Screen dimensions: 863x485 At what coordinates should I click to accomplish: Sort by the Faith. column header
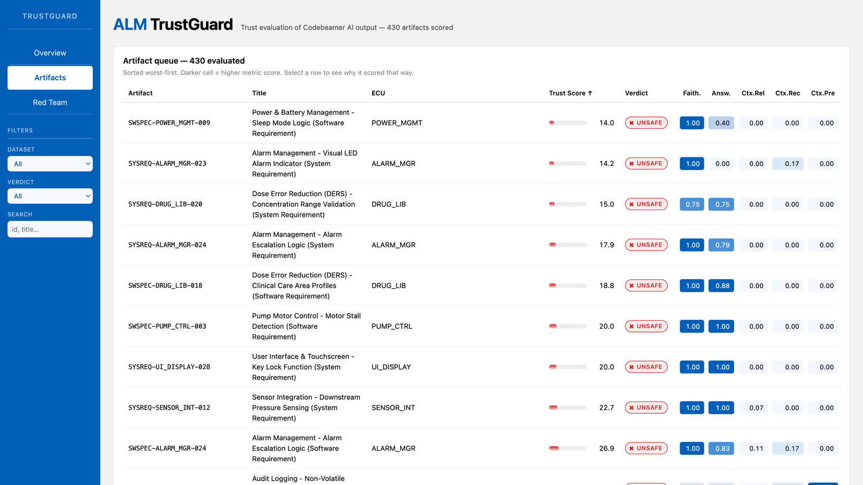[692, 93]
